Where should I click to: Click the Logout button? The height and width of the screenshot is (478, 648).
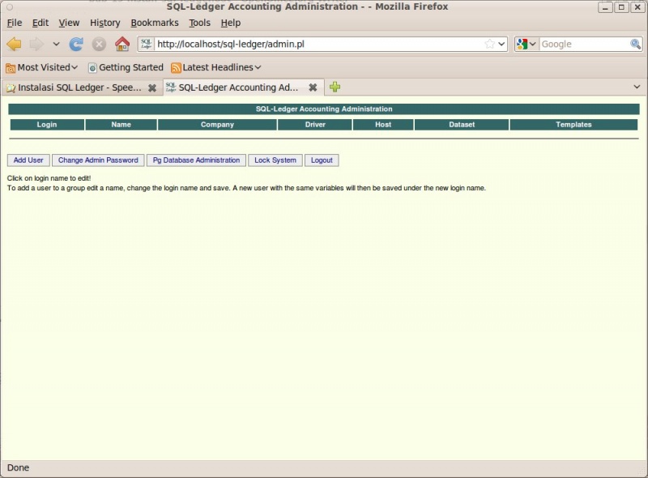coord(322,160)
